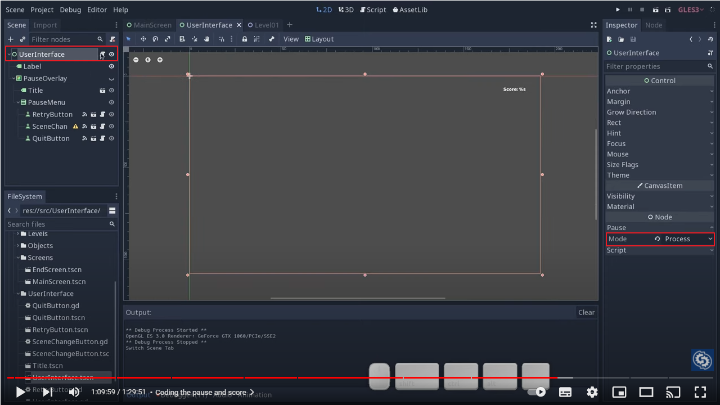Select the Rotate Mode tool
This screenshot has width=720, height=405.
(155, 39)
